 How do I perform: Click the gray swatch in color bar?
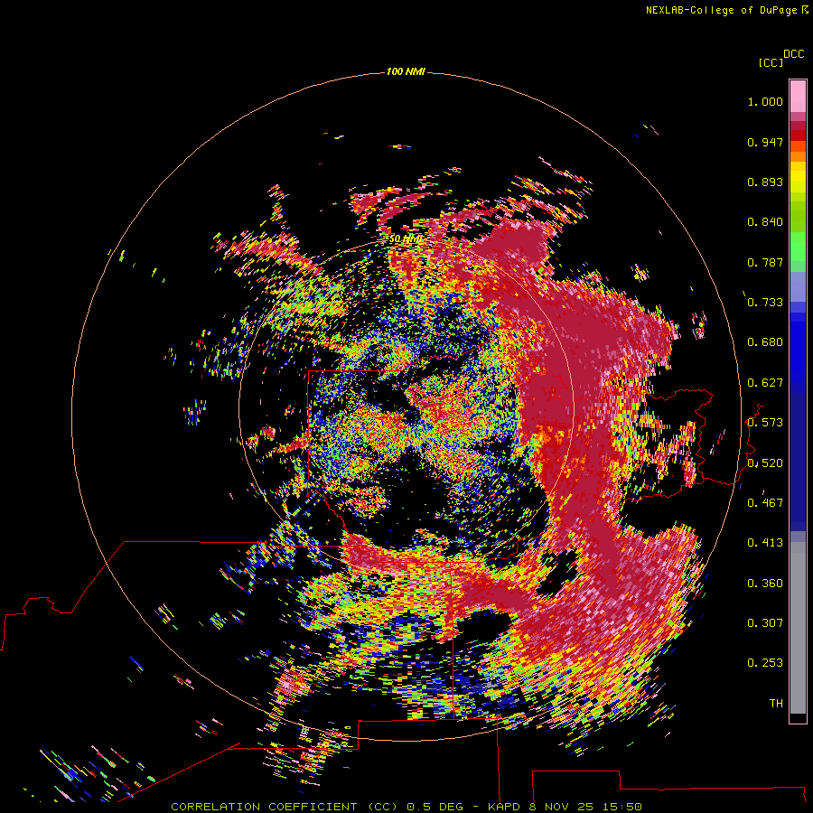pyautogui.click(x=798, y=628)
